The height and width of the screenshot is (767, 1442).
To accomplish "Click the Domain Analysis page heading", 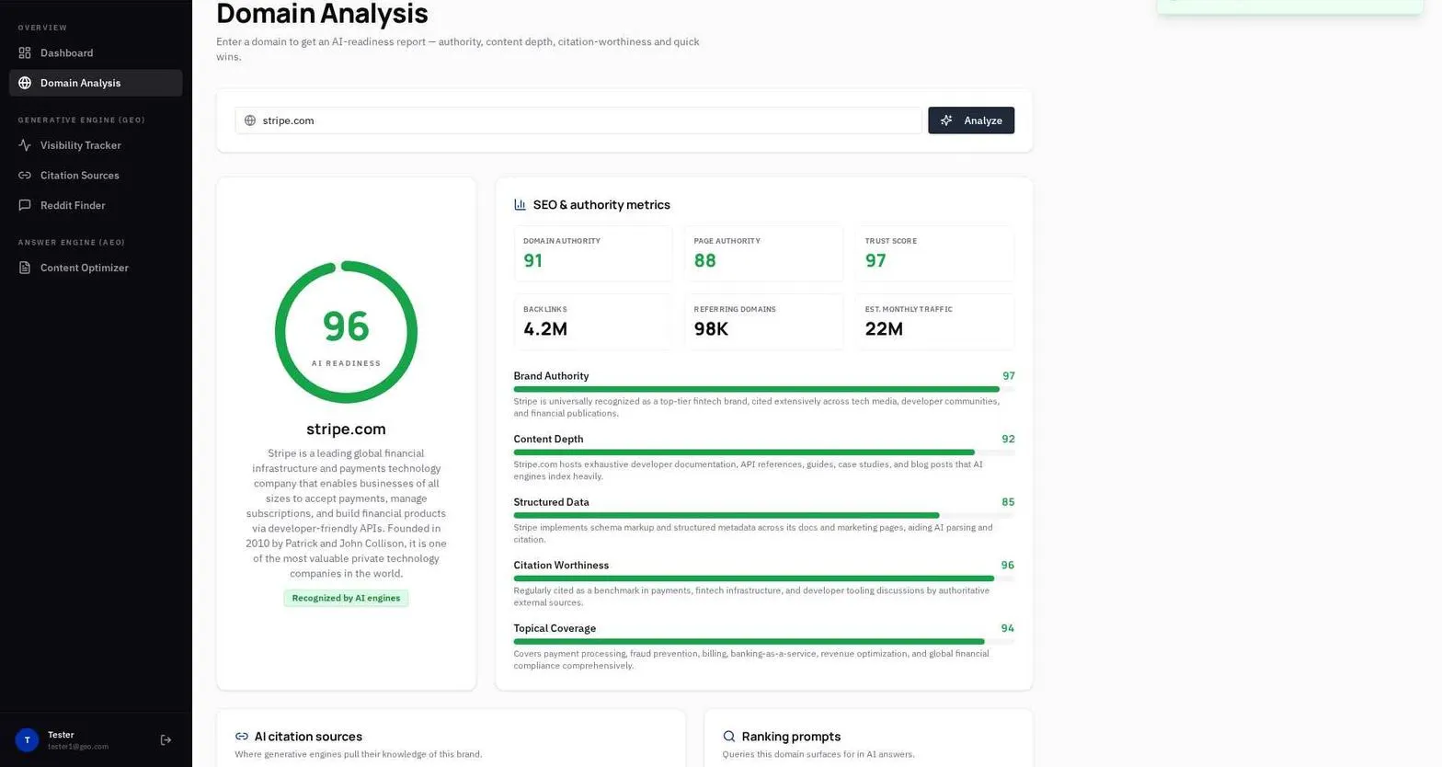I will pos(322,14).
